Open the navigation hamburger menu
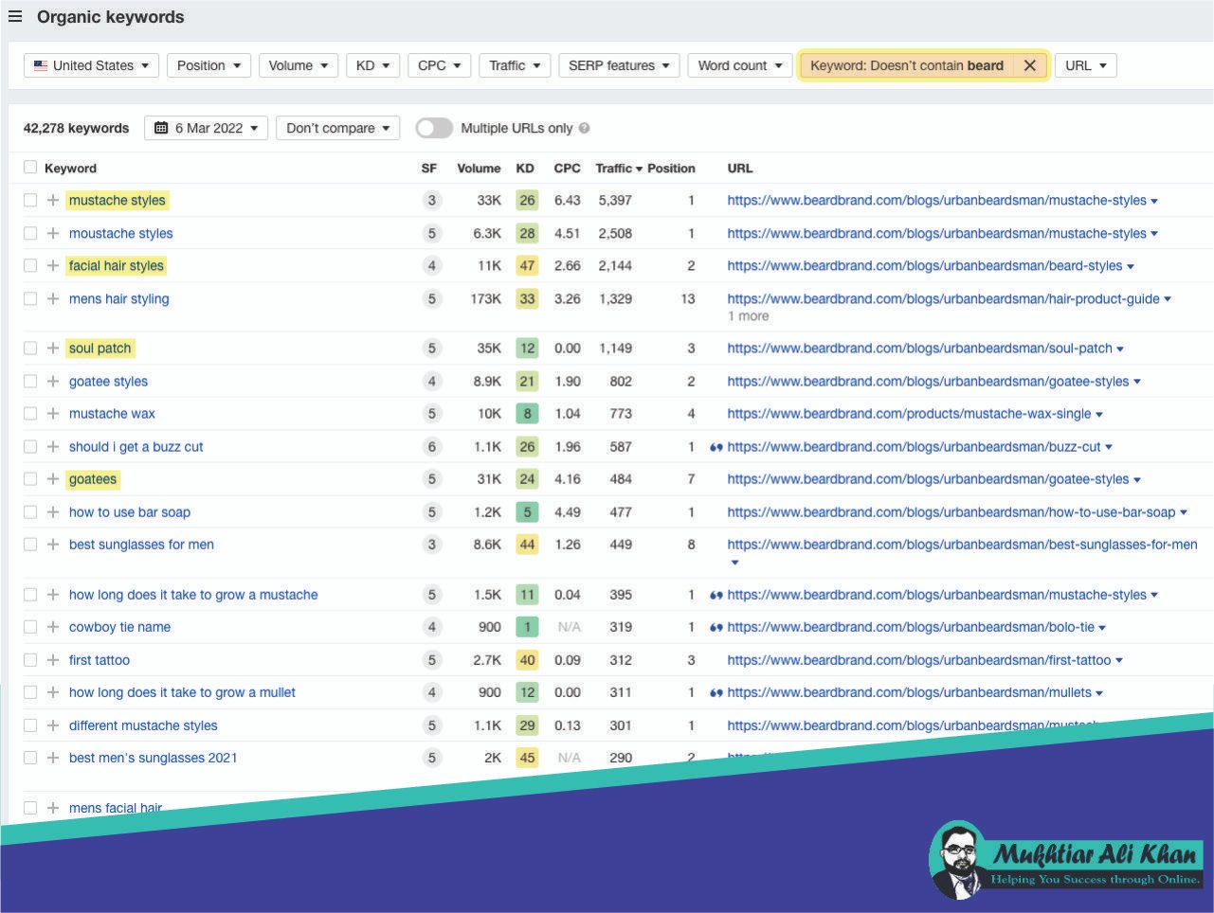The image size is (1214, 913). (x=15, y=16)
